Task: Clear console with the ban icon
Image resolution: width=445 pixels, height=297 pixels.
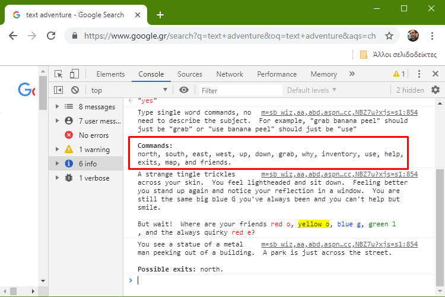Action: (75, 90)
